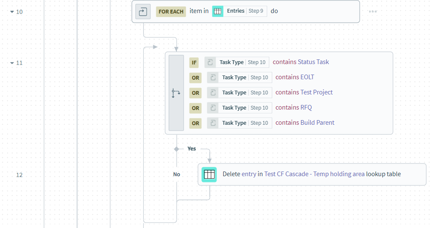Select the No branch label
The image size is (433, 228).
pos(176,174)
